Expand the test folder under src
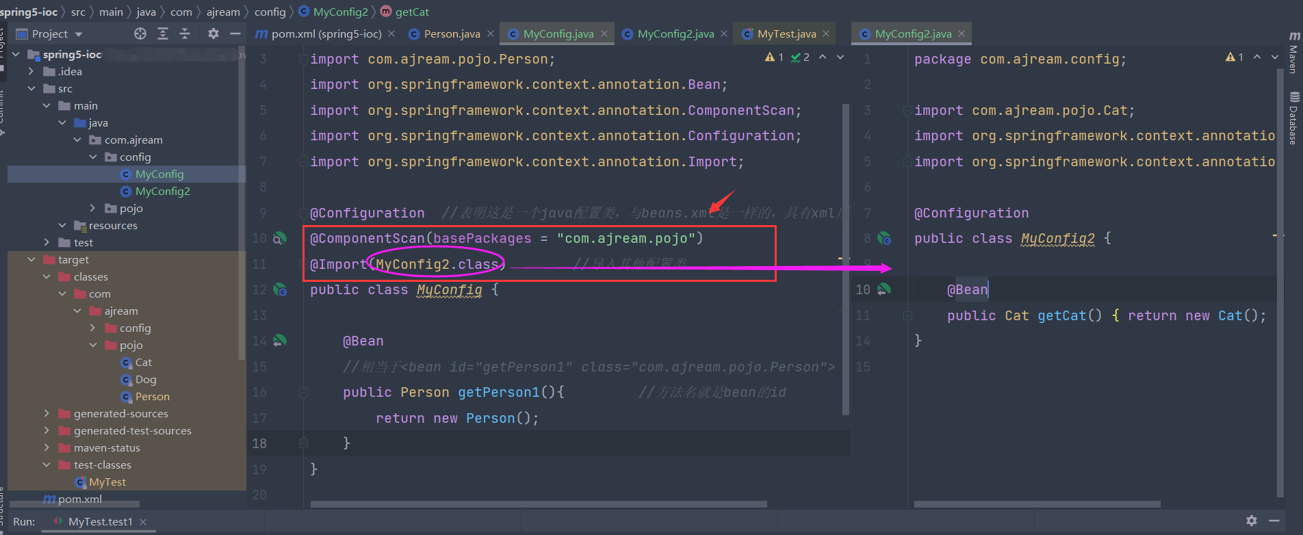The image size is (1303, 535). [x=47, y=242]
